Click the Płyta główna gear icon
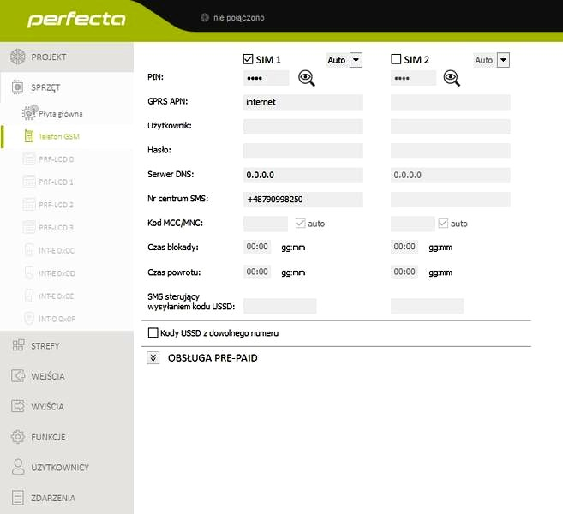 tap(29, 113)
